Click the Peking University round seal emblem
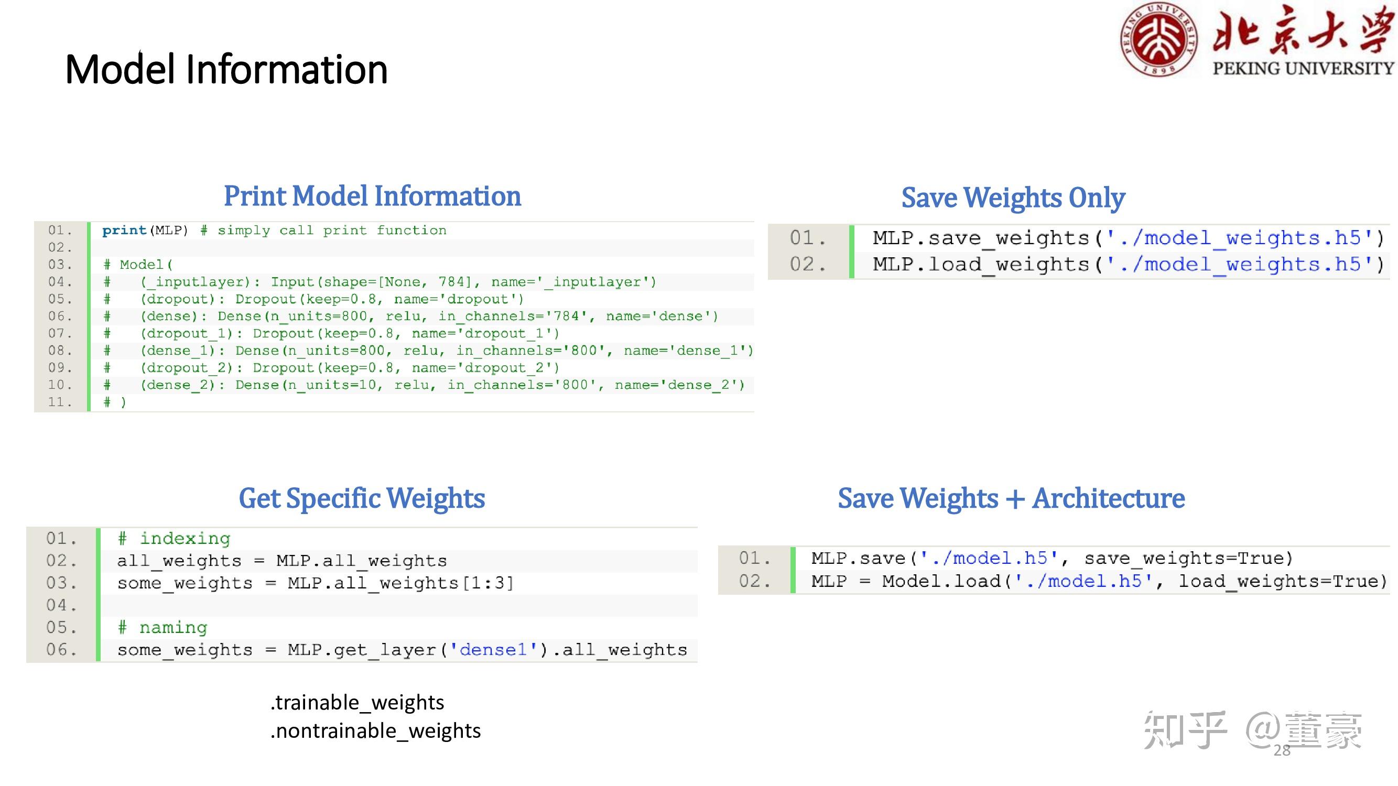Screen dimensions: 1398x786 point(1159,40)
